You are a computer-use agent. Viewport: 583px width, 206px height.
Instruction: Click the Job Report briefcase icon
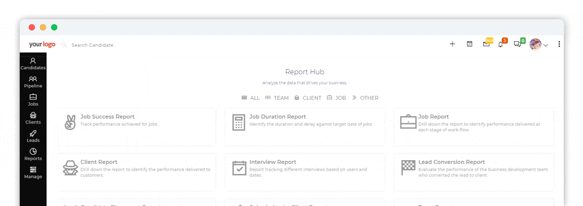pos(408,122)
